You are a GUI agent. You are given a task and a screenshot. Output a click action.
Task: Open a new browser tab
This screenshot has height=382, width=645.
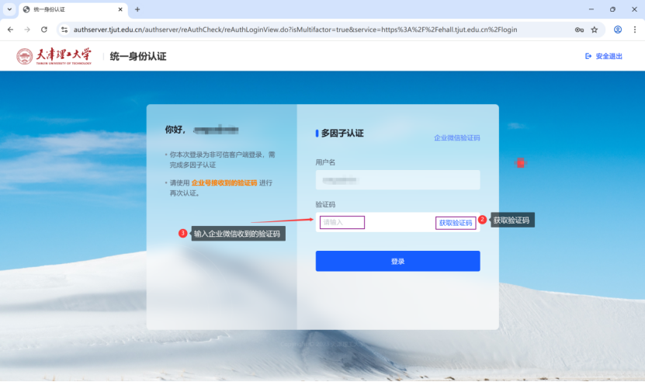[137, 9]
